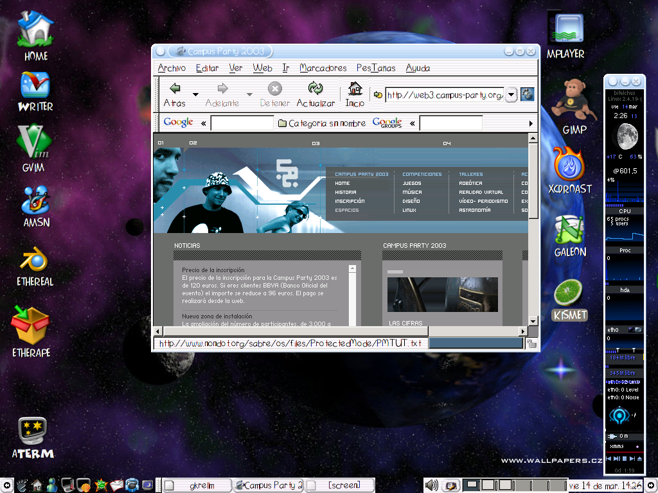Open the Archivo menu

click(172, 68)
